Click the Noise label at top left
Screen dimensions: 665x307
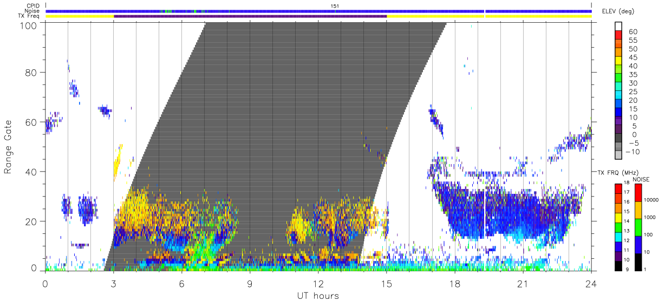[x=33, y=11]
